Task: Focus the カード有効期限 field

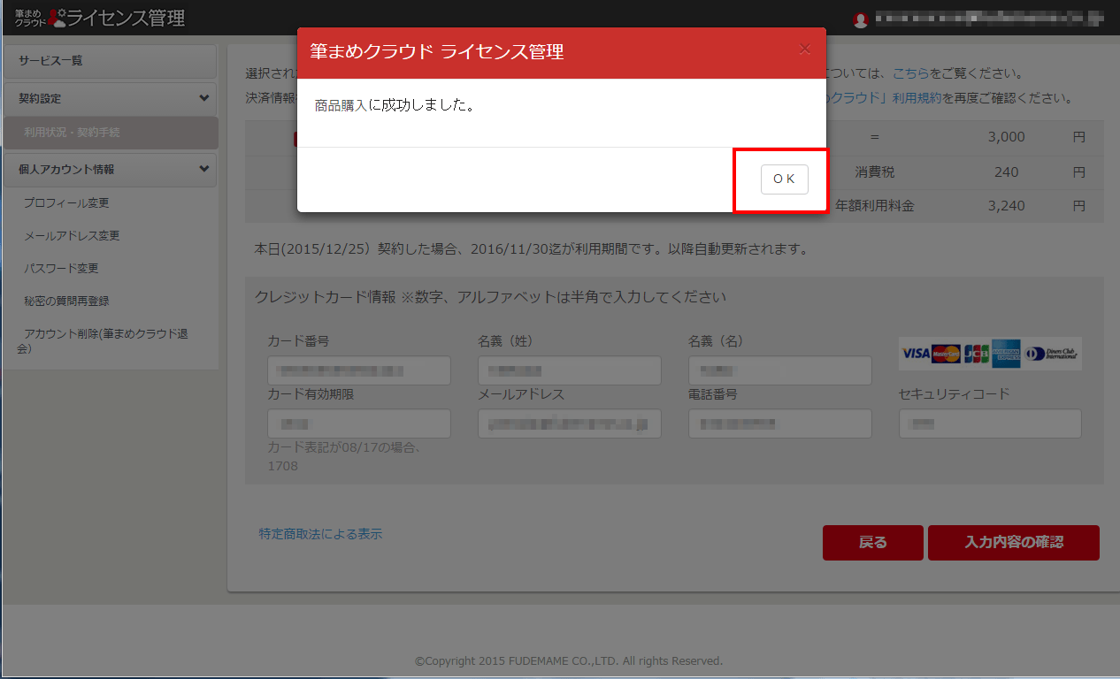Action: coord(359,423)
